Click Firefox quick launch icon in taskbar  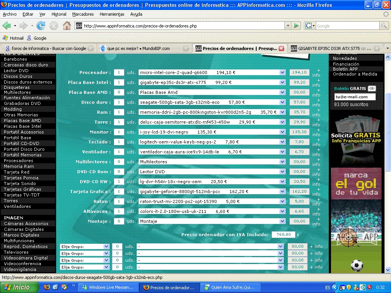tap(47, 287)
